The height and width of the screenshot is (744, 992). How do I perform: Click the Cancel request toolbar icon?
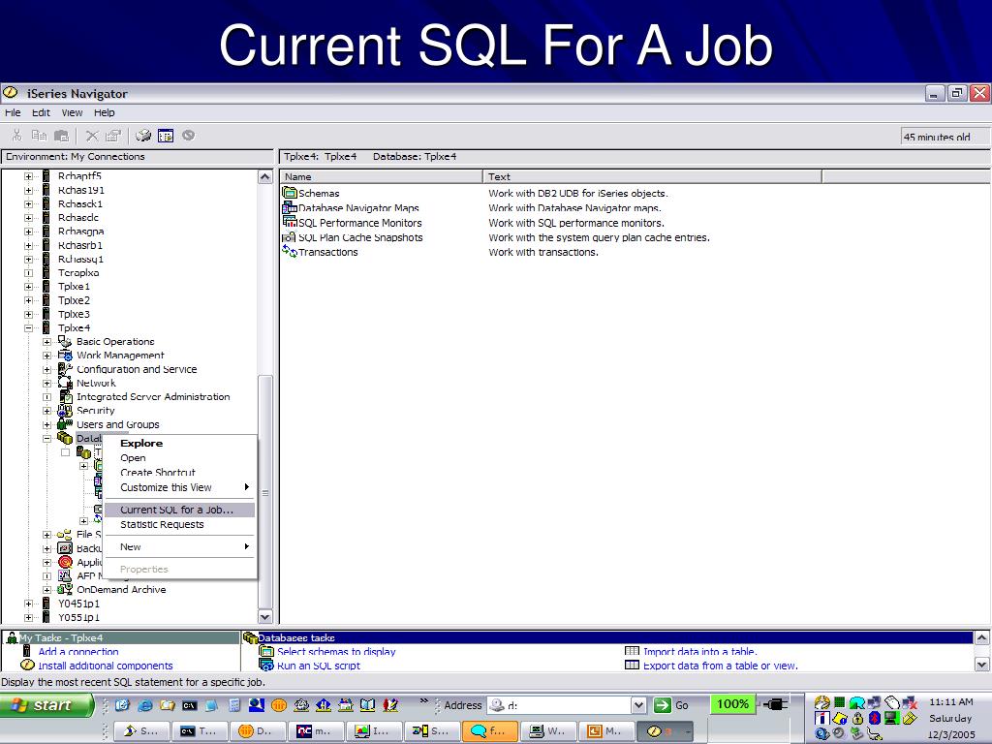188,136
